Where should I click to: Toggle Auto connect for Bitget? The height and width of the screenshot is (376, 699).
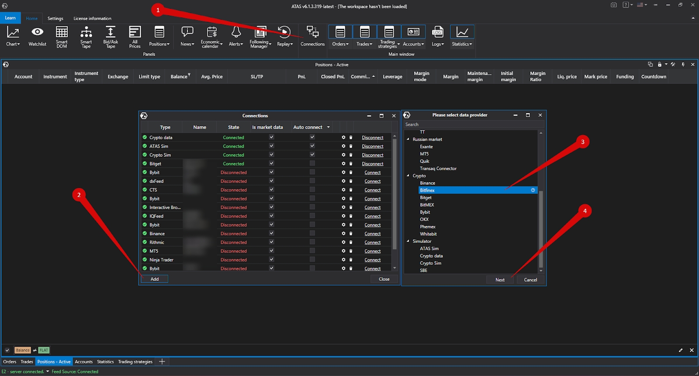pyautogui.click(x=312, y=163)
